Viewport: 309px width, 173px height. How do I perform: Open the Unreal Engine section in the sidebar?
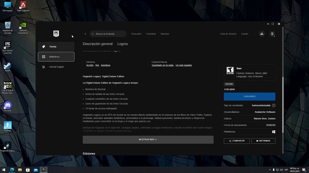coord(56,67)
